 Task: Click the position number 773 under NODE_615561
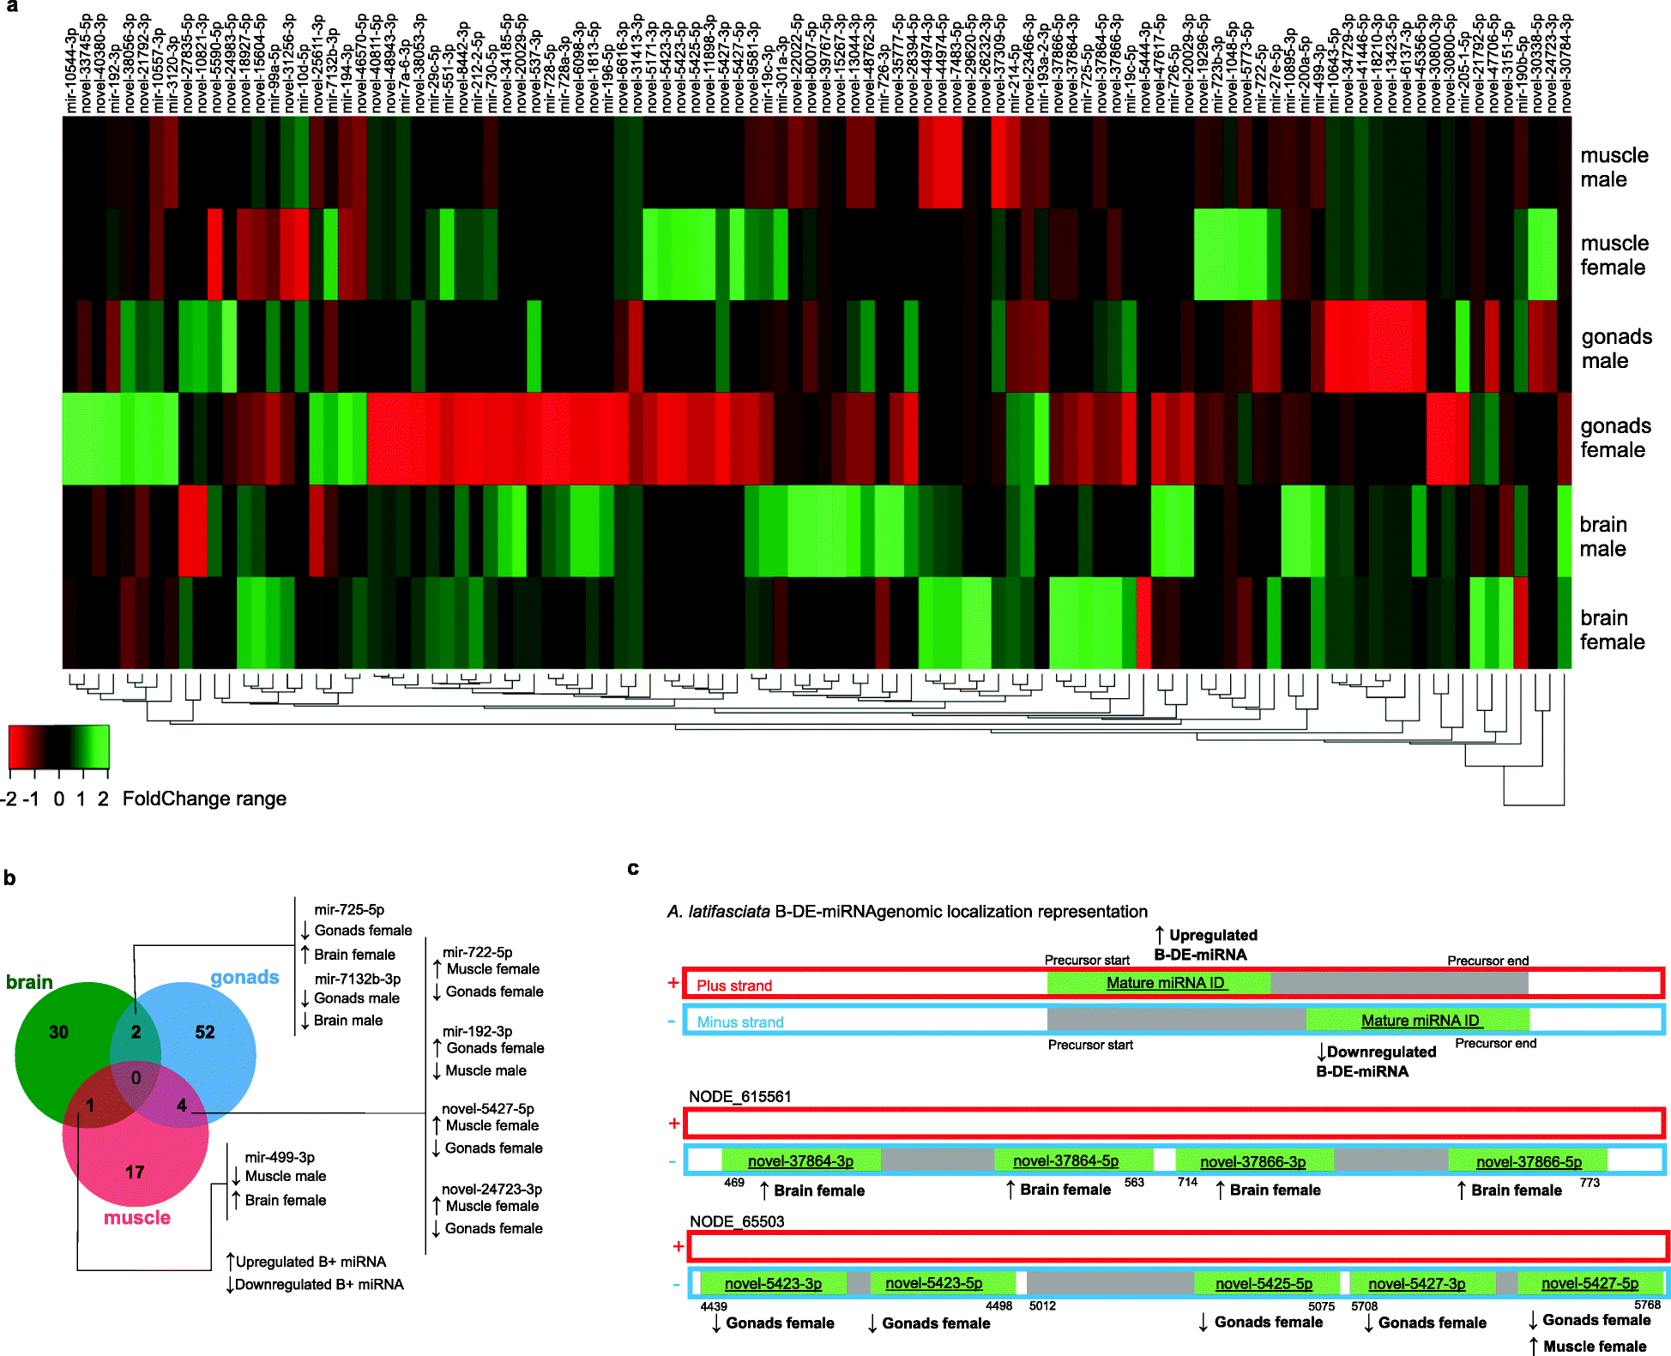(x=1590, y=1183)
